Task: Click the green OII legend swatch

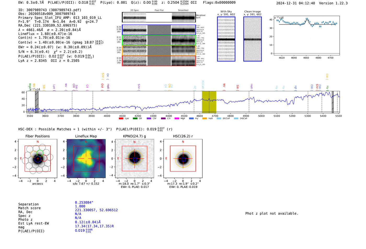Action: 135,119
